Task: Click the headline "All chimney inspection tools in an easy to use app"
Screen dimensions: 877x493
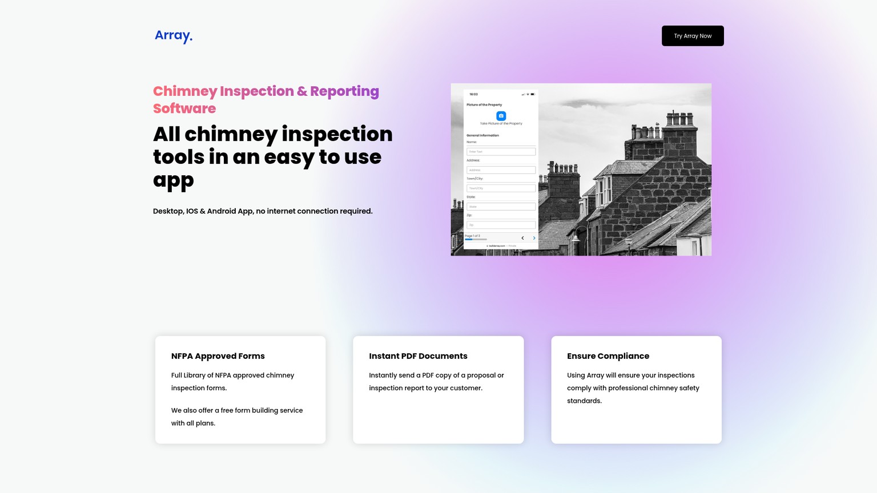Action: [x=273, y=157]
